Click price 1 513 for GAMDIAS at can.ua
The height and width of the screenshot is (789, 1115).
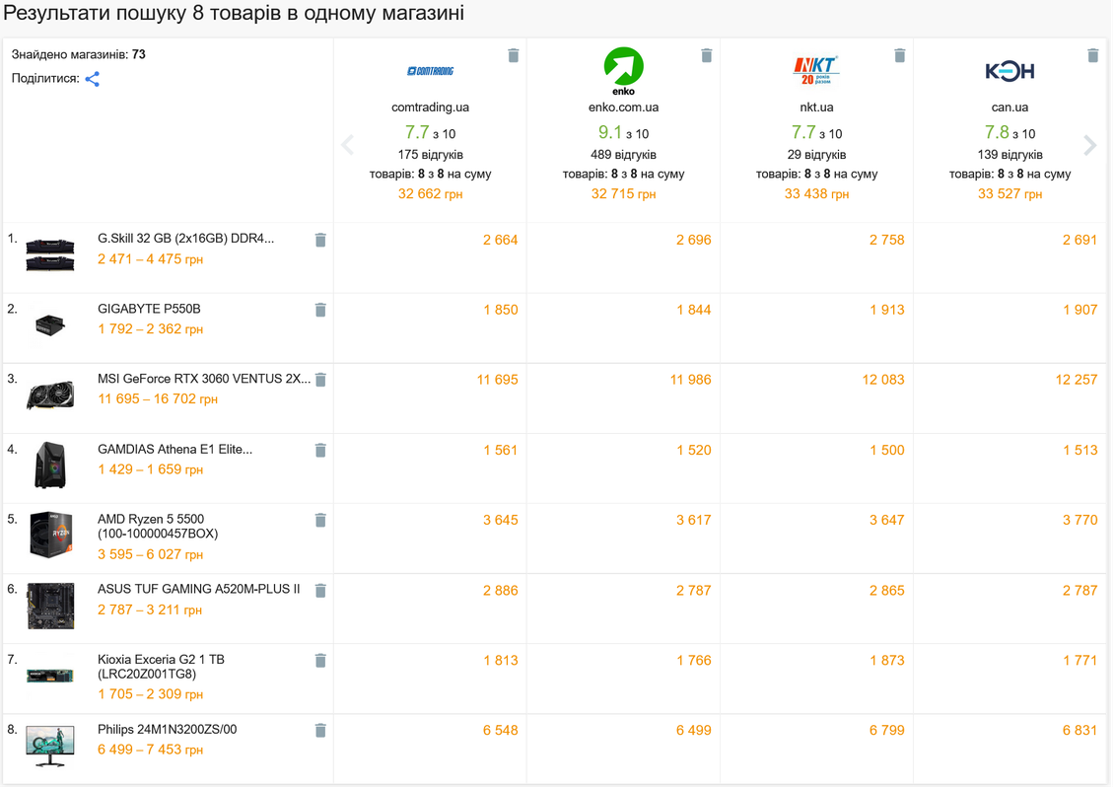(x=1080, y=451)
